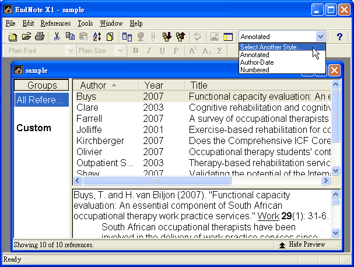The width and height of the screenshot is (354, 267).
Task: Select the Olivier 2007 reference row
Action: pos(203,152)
